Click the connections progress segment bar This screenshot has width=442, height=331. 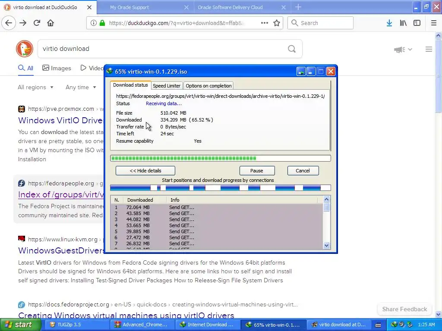pos(221,188)
